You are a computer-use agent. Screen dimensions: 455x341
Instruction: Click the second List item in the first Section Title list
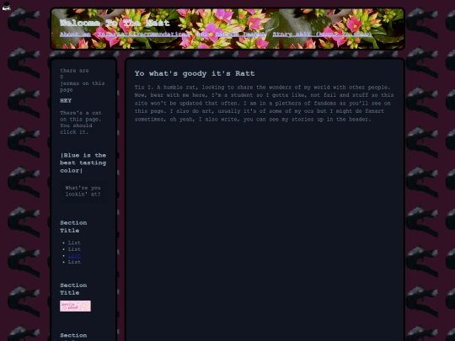click(74, 249)
